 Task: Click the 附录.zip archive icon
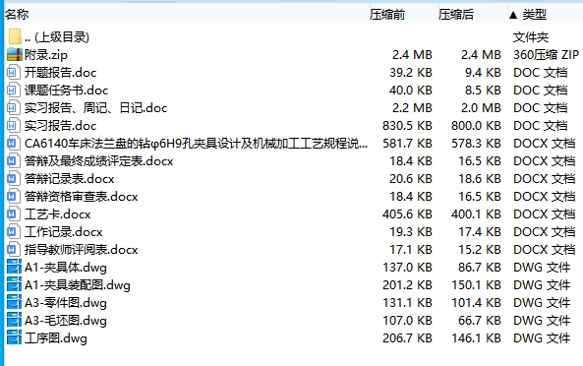pyautogui.click(x=15, y=55)
